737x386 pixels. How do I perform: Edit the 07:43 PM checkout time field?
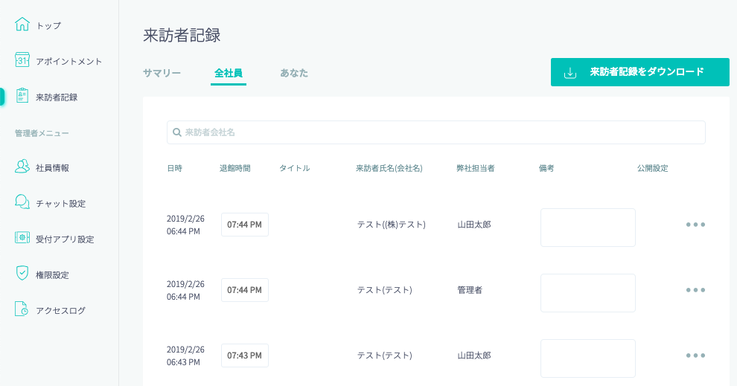244,356
